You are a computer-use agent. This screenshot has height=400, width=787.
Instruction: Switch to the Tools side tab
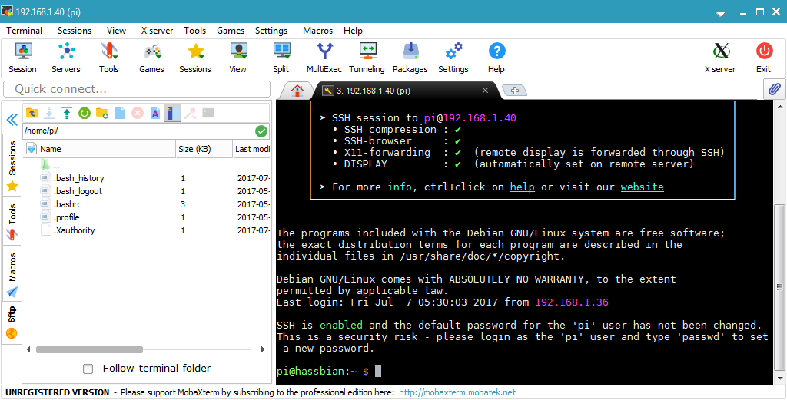point(12,214)
